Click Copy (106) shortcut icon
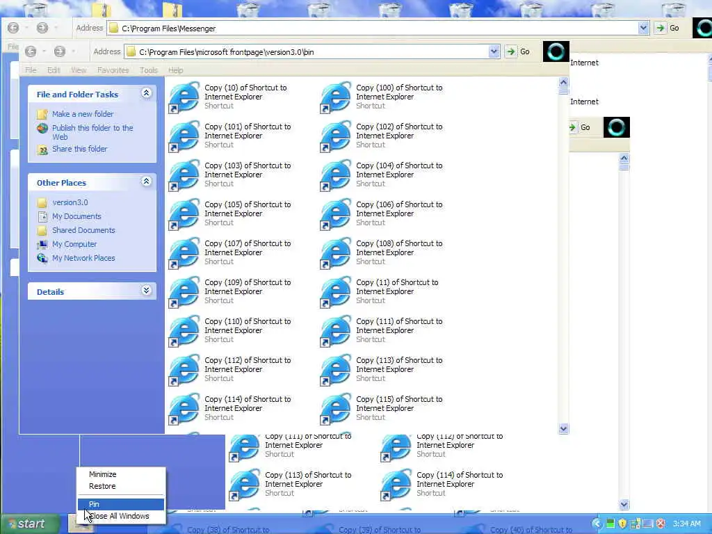 point(336,214)
